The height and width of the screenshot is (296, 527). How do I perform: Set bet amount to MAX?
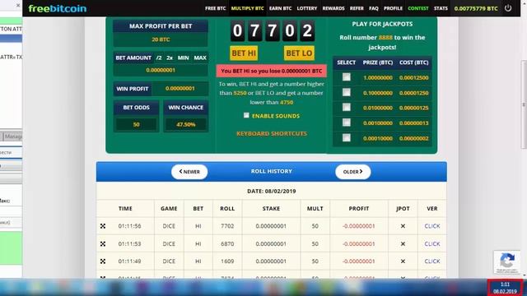pos(200,58)
